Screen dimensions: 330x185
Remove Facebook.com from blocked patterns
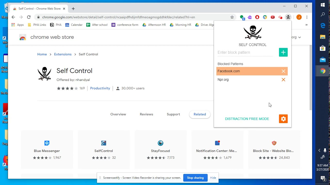click(x=283, y=71)
